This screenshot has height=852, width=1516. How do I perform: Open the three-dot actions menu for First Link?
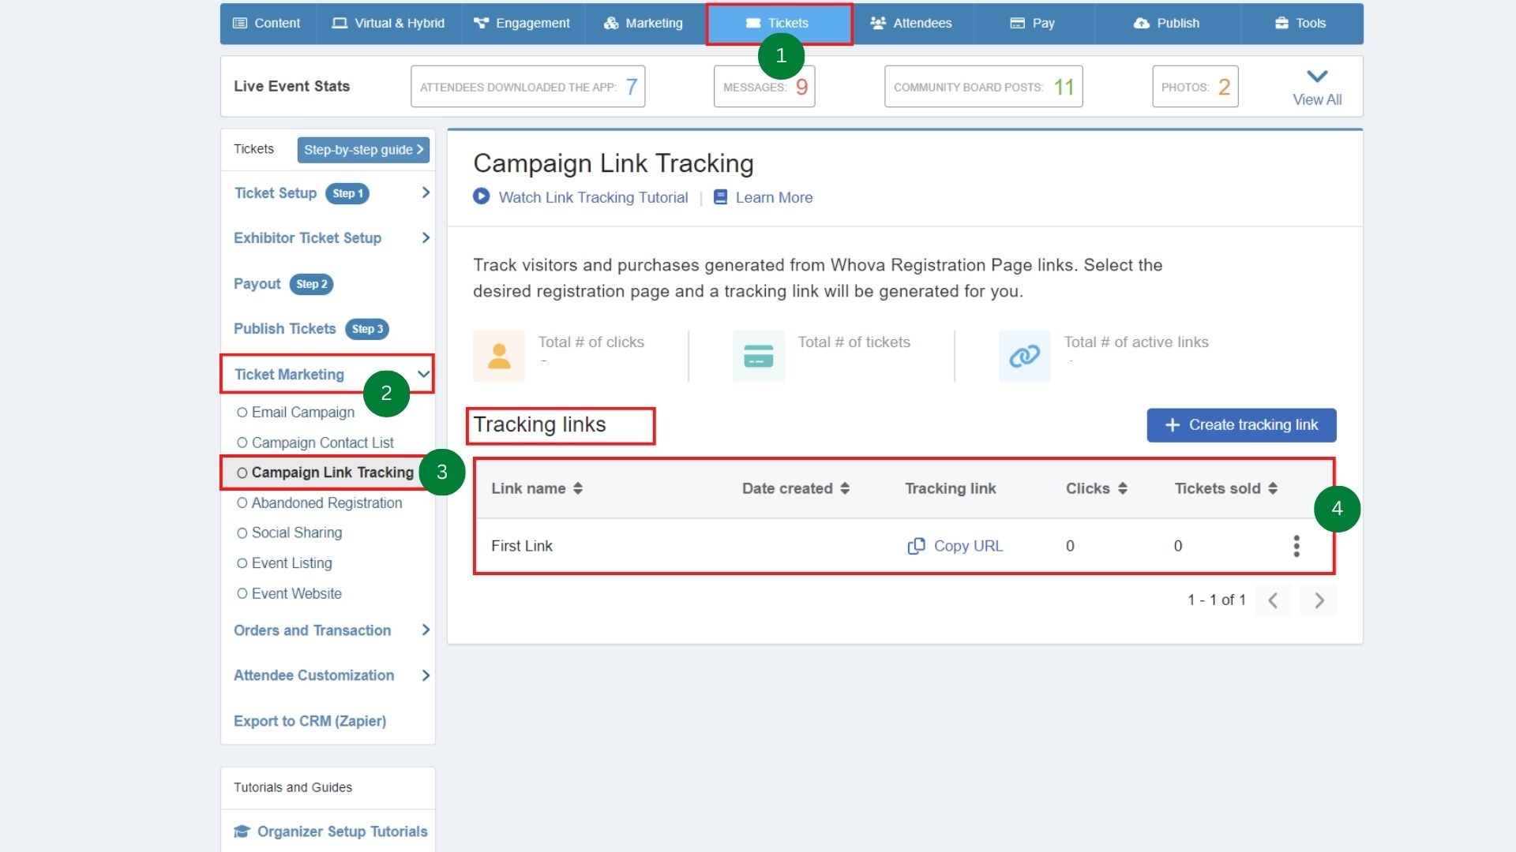1296,545
